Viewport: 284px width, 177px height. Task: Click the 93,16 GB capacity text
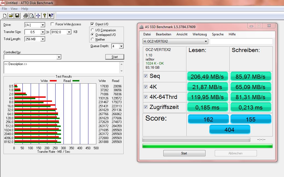[x=152, y=68]
